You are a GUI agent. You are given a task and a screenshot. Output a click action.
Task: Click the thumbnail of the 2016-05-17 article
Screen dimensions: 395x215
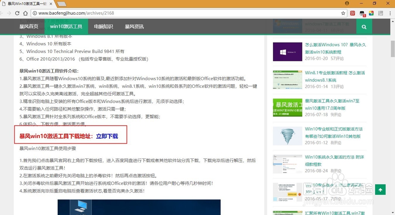(x=288, y=192)
